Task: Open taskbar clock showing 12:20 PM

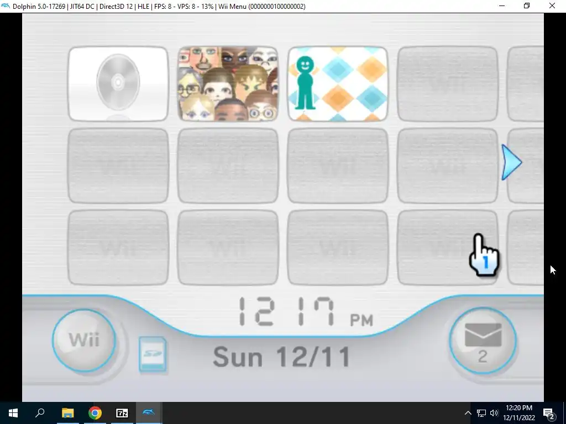Action: pos(518,413)
